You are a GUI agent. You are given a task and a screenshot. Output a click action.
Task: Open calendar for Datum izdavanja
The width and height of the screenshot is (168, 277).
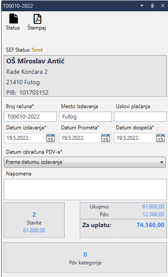50,138
